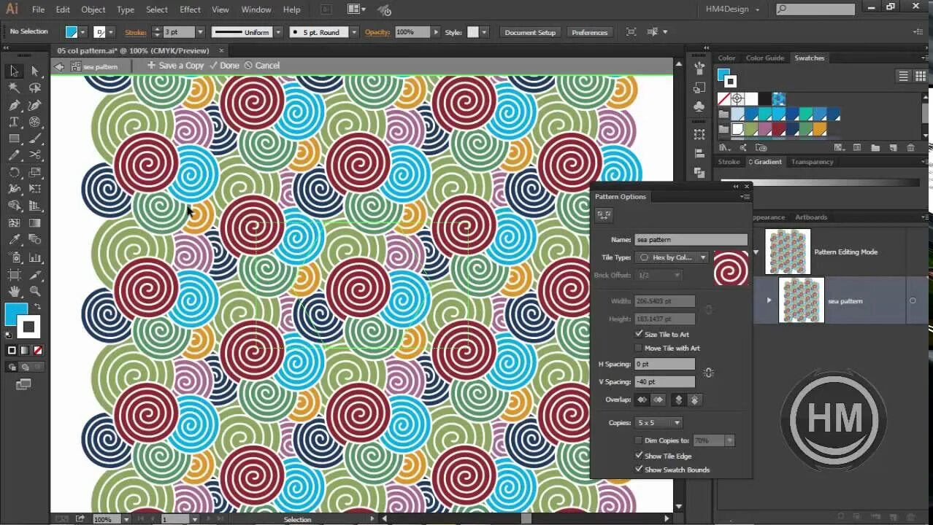Open the Tile Type dropdown
The height and width of the screenshot is (525, 933).
tap(672, 257)
